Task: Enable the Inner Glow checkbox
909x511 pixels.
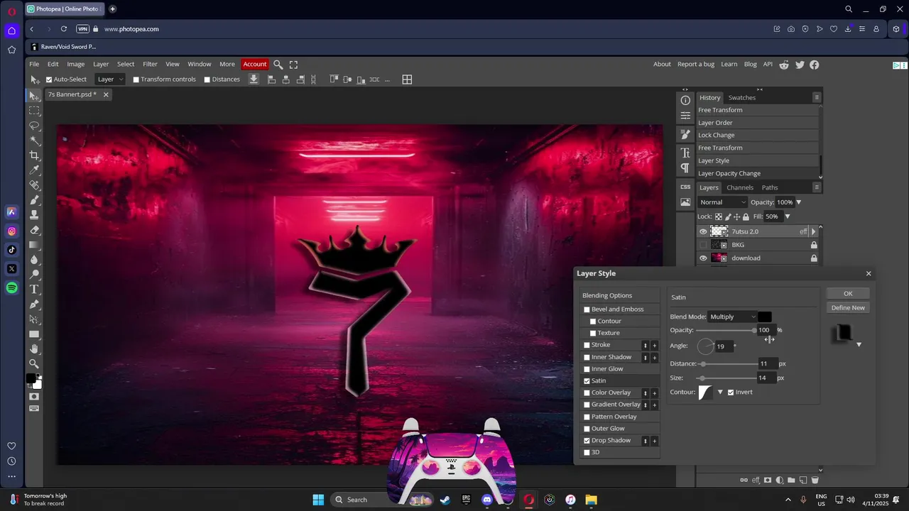Action: (587, 369)
